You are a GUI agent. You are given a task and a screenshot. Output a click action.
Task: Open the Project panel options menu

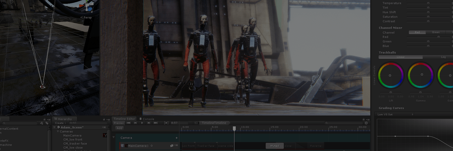click(x=49, y=120)
